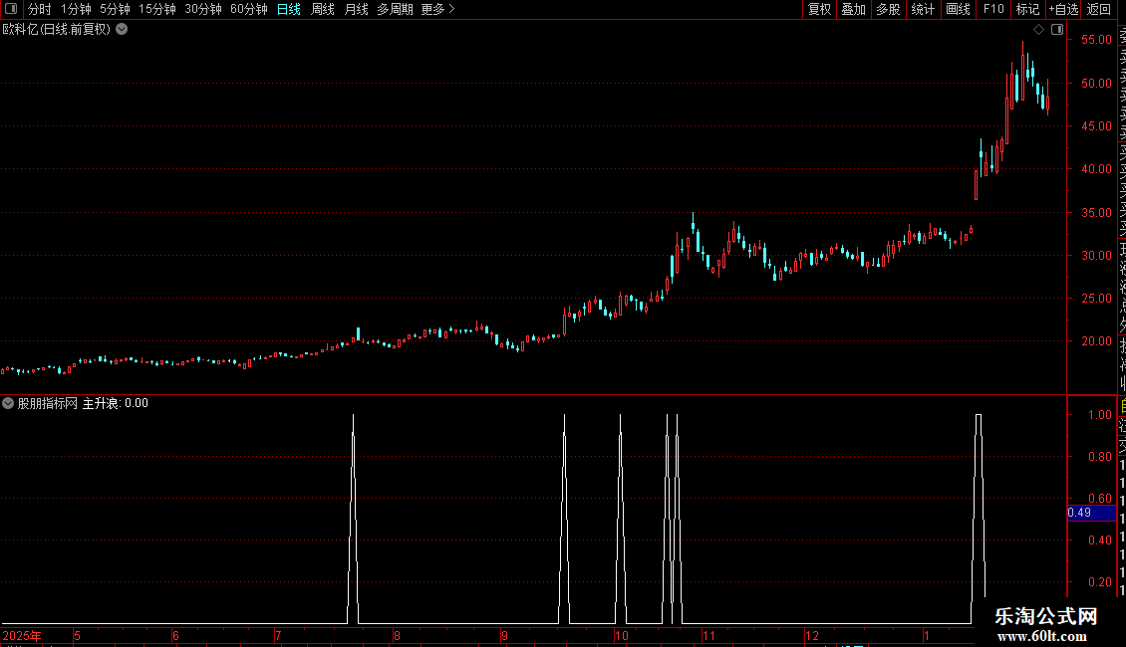Viewport: 1126px width, 647px height.
Task: Click the blue 0.49 indicator value marker
Action: (1091, 513)
